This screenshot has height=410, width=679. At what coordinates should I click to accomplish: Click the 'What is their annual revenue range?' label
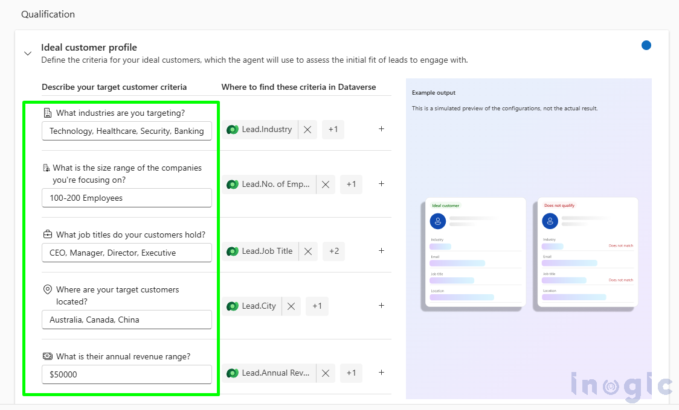pos(123,356)
